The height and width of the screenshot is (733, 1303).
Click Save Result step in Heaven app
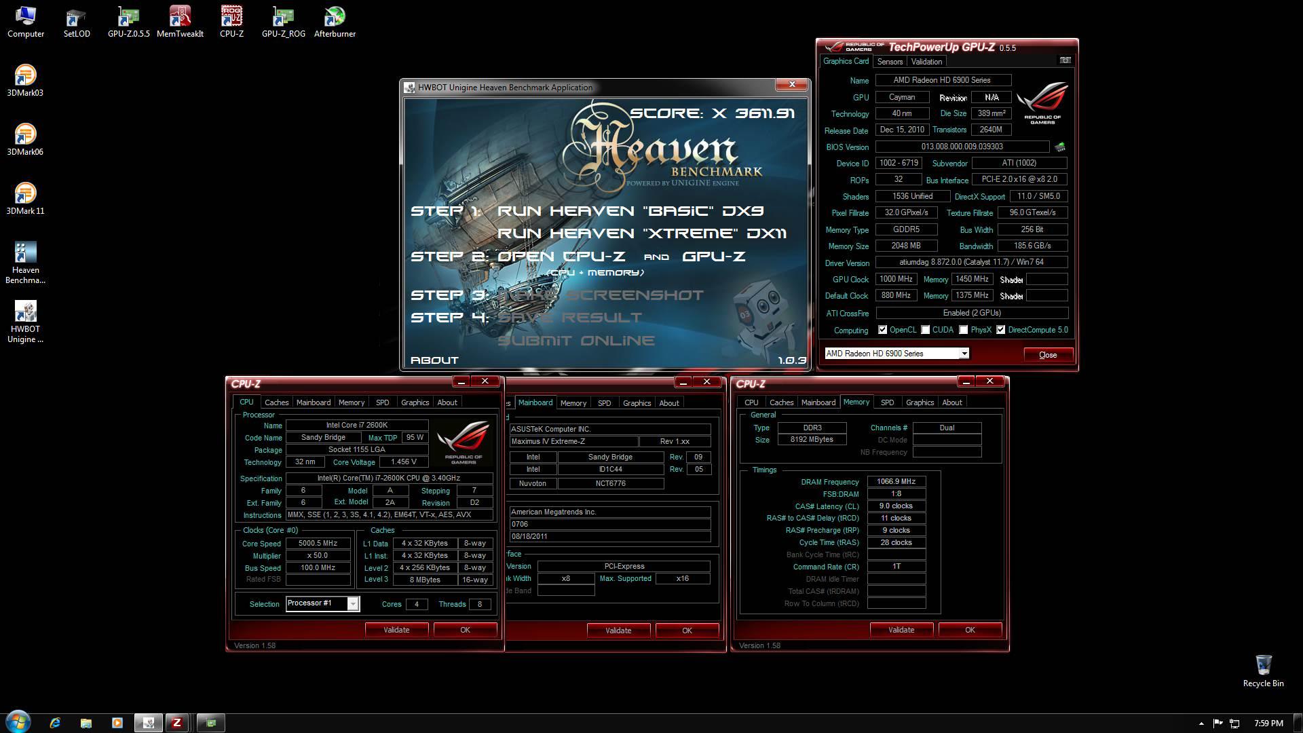(570, 318)
